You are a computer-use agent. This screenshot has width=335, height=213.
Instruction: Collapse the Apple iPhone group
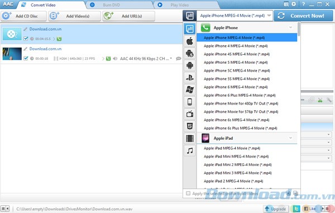(x=290, y=27)
